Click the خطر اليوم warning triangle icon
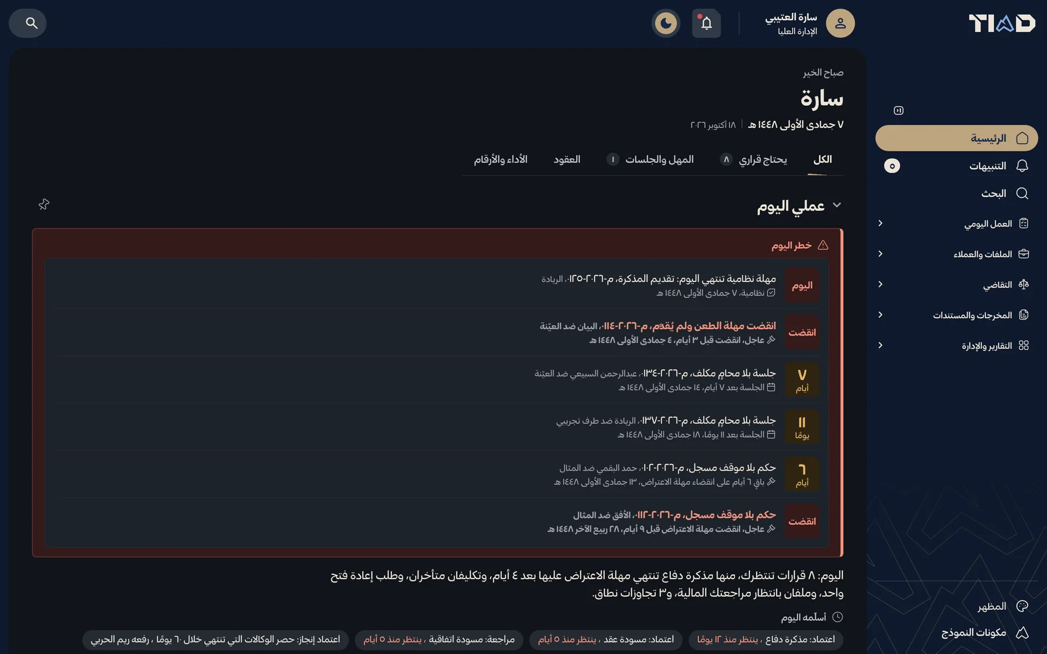This screenshot has width=1047, height=654. (x=823, y=245)
